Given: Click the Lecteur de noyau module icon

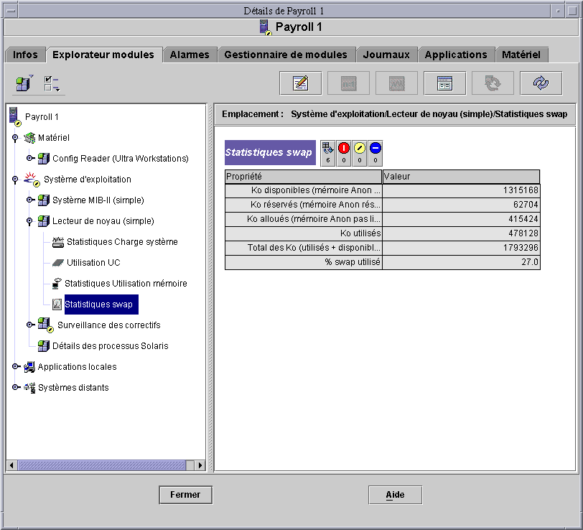Looking at the screenshot, I should 44,221.
